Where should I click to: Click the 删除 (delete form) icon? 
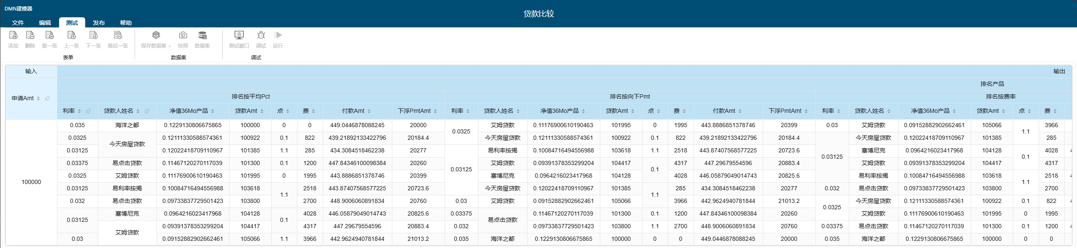click(30, 35)
